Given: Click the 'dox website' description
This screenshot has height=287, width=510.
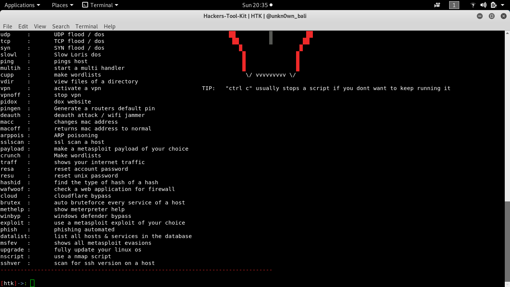Looking at the screenshot, I should point(72,102).
